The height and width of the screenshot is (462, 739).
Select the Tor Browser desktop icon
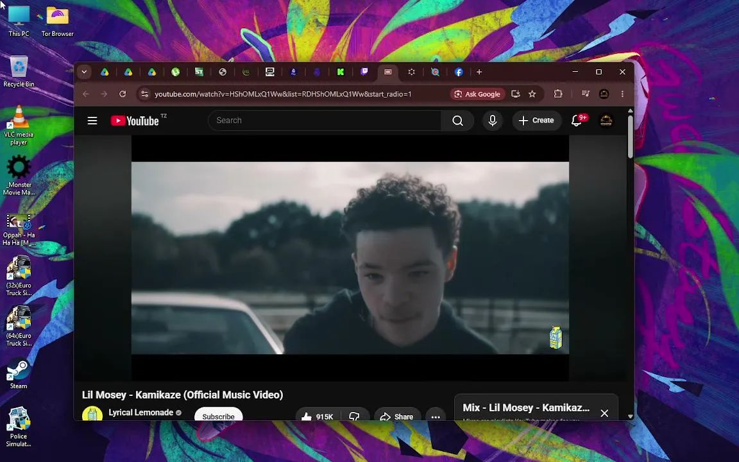[57, 21]
